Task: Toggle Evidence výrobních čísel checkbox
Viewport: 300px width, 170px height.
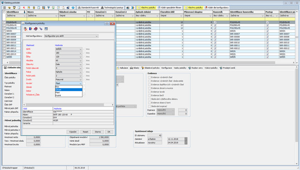Action: coord(150,77)
